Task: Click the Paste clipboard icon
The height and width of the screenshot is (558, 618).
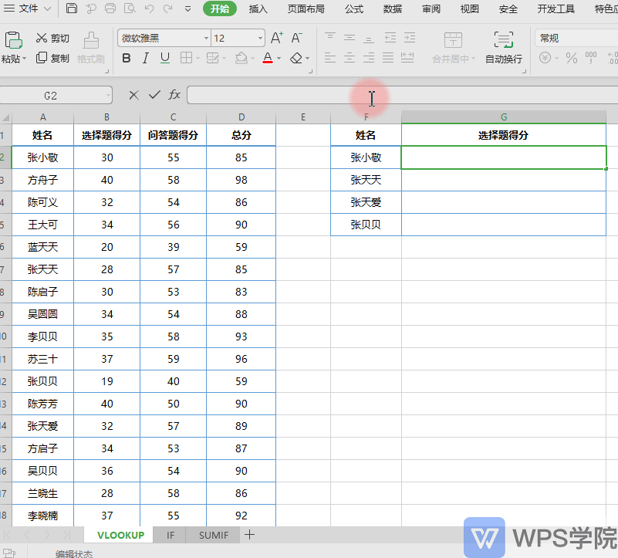Action: point(13,40)
